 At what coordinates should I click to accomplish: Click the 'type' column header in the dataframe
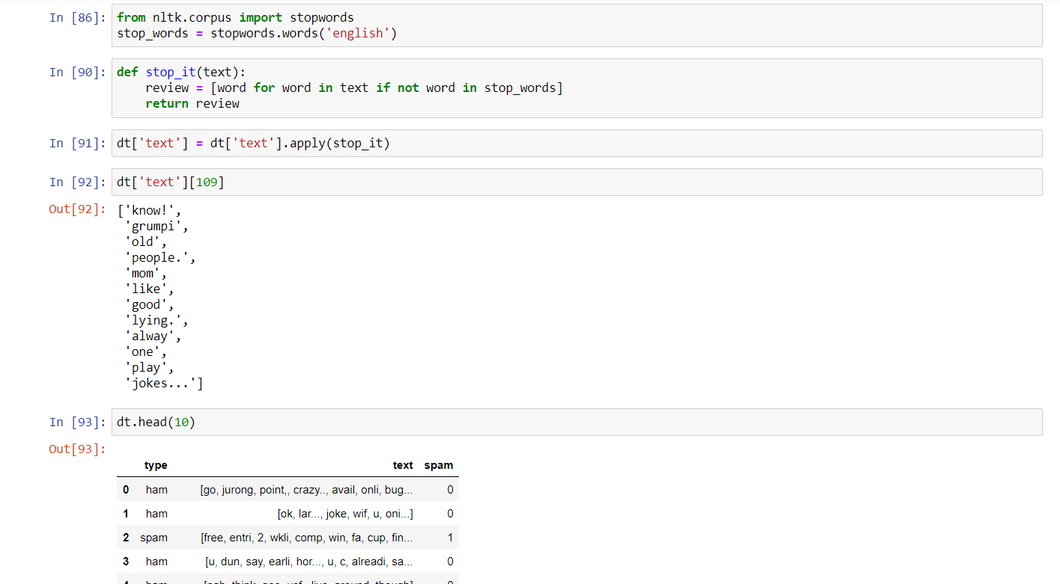[156, 465]
